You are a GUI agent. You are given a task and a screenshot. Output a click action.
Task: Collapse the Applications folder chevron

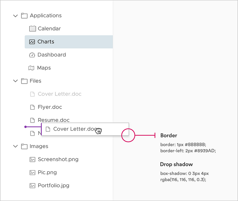coord(16,16)
